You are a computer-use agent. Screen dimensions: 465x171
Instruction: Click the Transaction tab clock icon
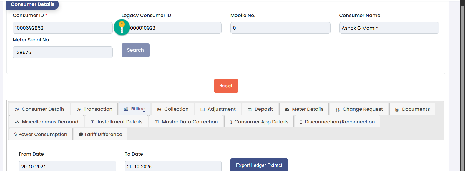coord(79,109)
